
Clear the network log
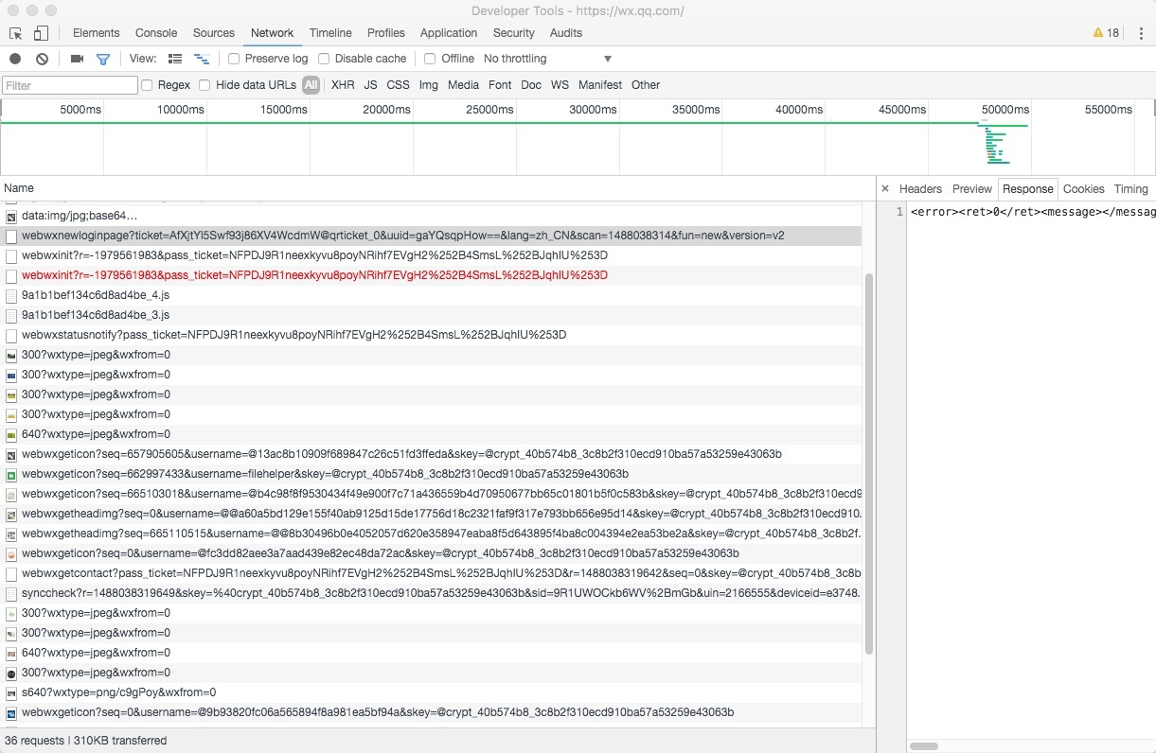pos(42,59)
